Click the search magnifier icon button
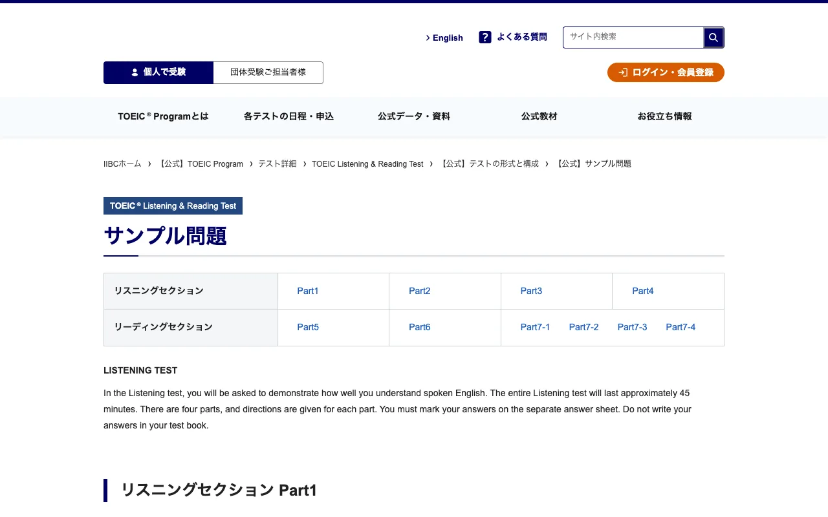 coord(714,37)
